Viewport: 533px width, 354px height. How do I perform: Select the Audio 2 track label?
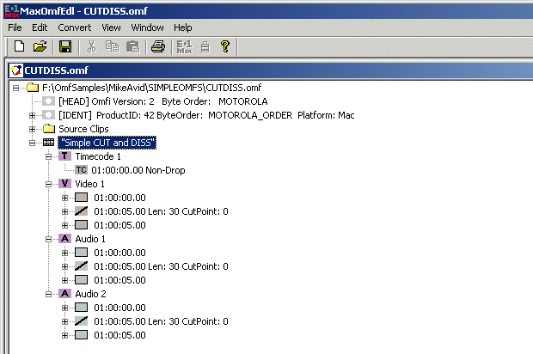tap(90, 294)
